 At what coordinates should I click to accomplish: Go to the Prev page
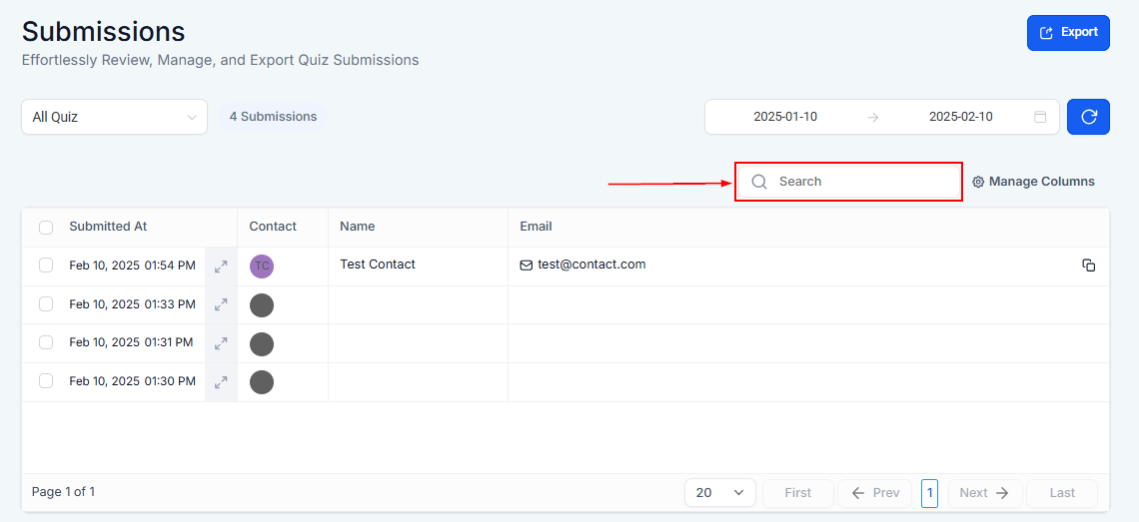tap(874, 493)
